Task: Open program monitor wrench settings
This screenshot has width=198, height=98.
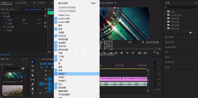Action: [x=143, y=42]
